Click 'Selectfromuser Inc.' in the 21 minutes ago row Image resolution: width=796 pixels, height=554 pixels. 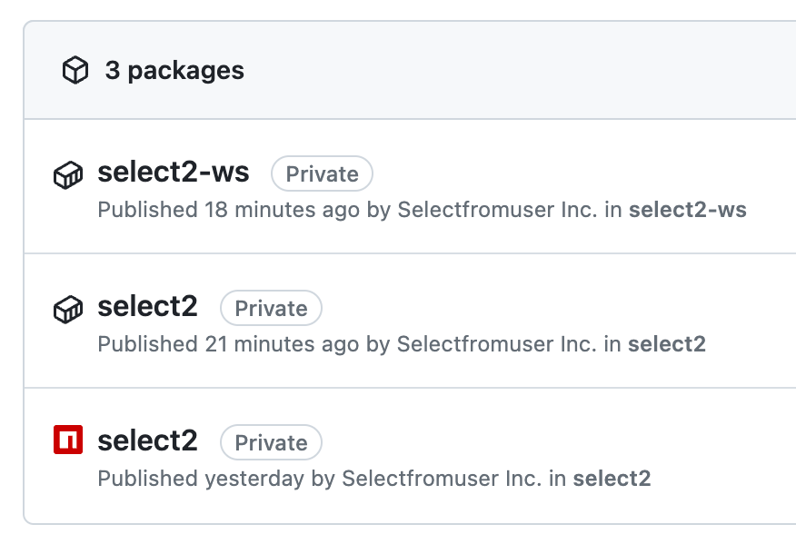coord(496,344)
